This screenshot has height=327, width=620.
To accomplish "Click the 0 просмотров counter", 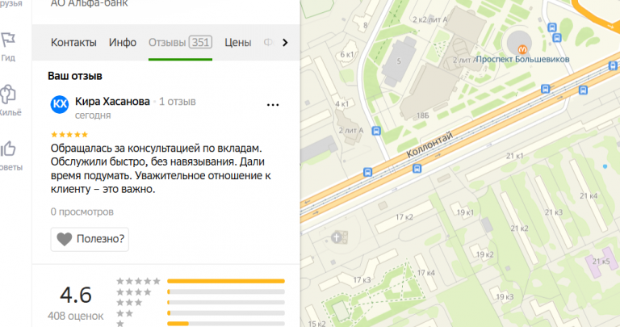I will pos(82,212).
